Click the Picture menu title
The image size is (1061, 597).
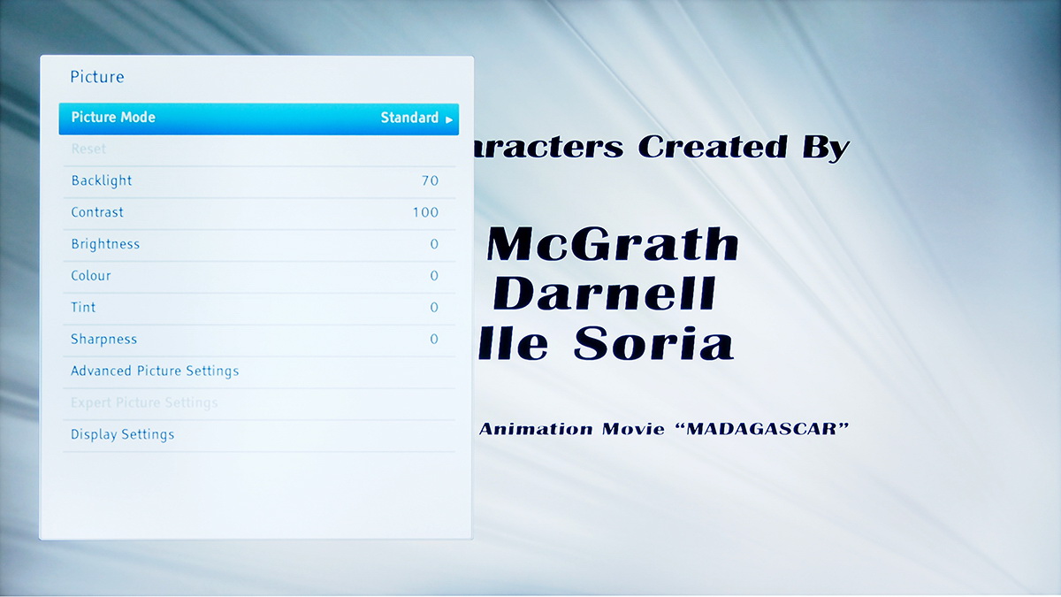[97, 77]
